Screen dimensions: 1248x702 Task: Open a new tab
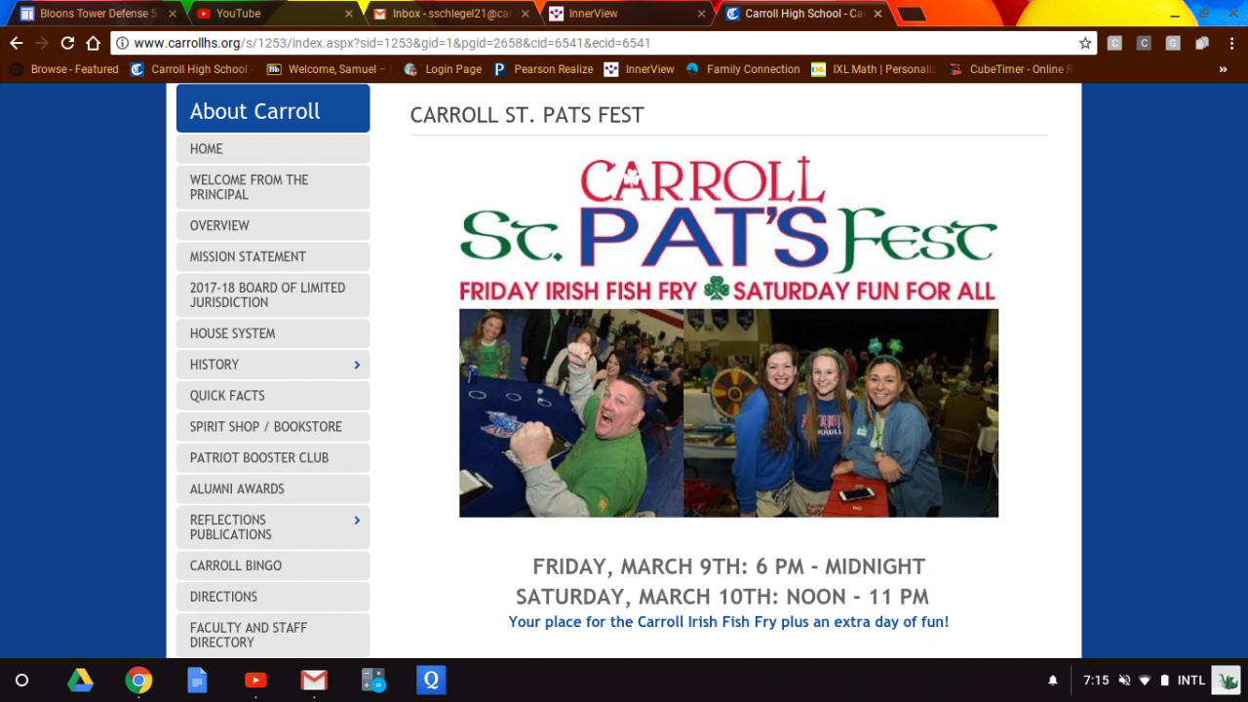911,14
